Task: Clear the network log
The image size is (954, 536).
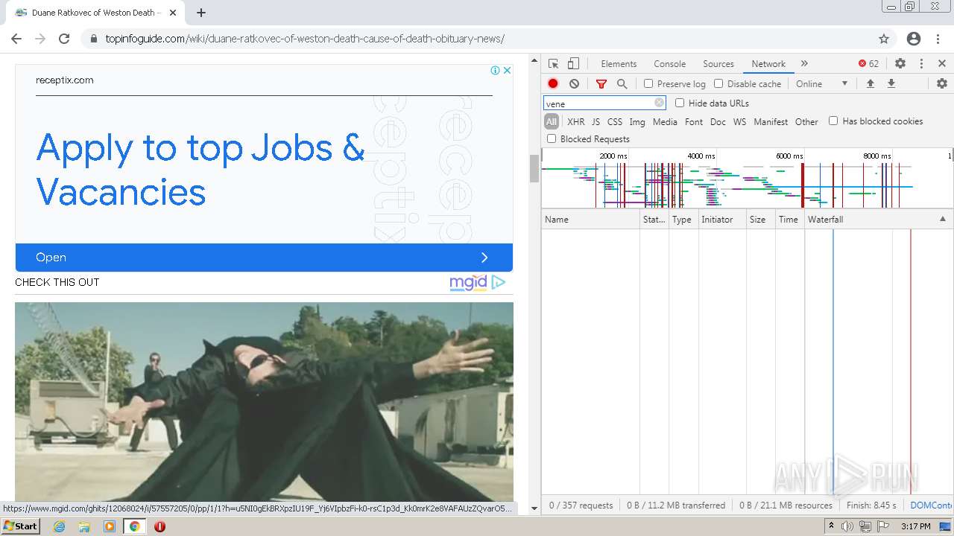Action: [x=574, y=84]
